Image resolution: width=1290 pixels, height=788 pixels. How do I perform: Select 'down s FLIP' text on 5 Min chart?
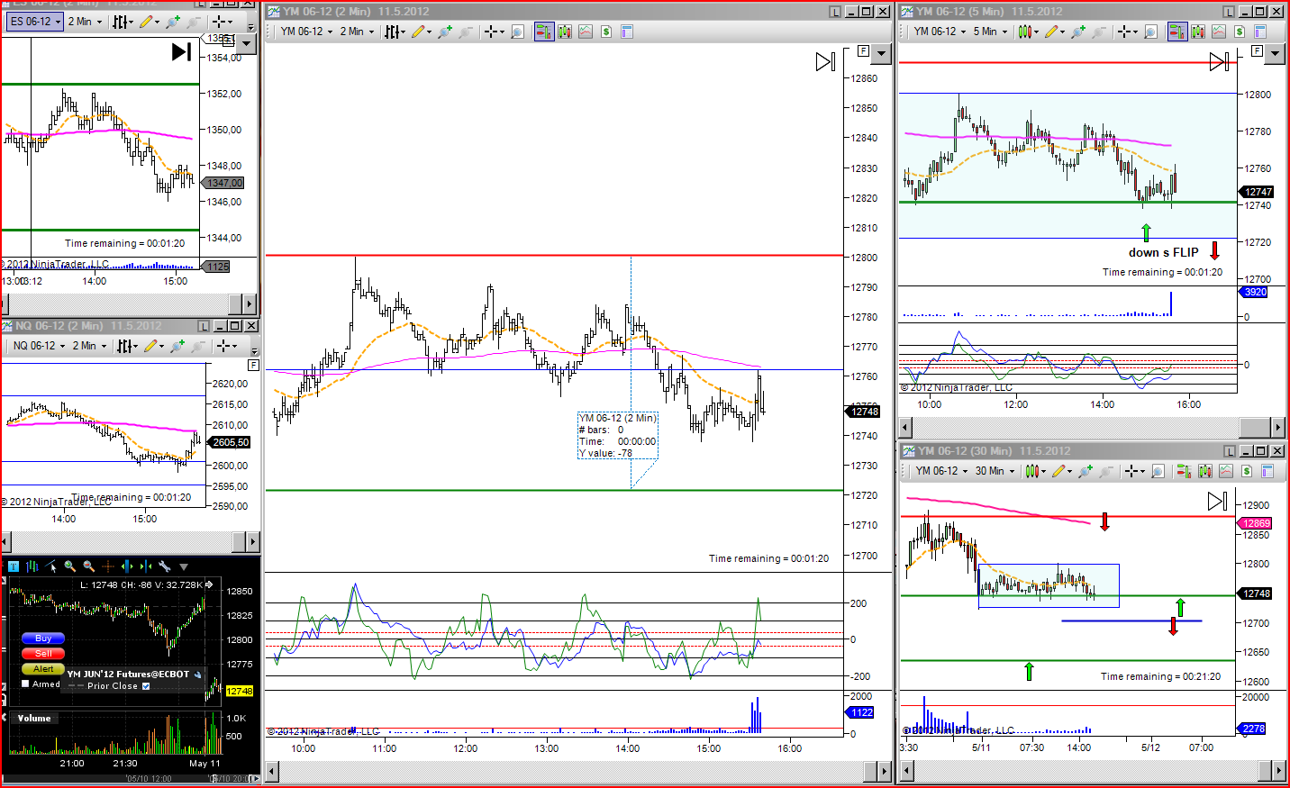pos(1163,253)
